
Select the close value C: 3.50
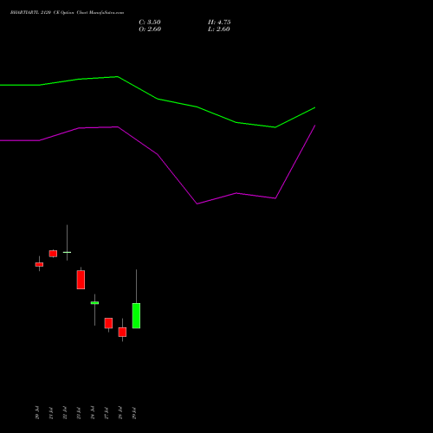click(x=150, y=23)
